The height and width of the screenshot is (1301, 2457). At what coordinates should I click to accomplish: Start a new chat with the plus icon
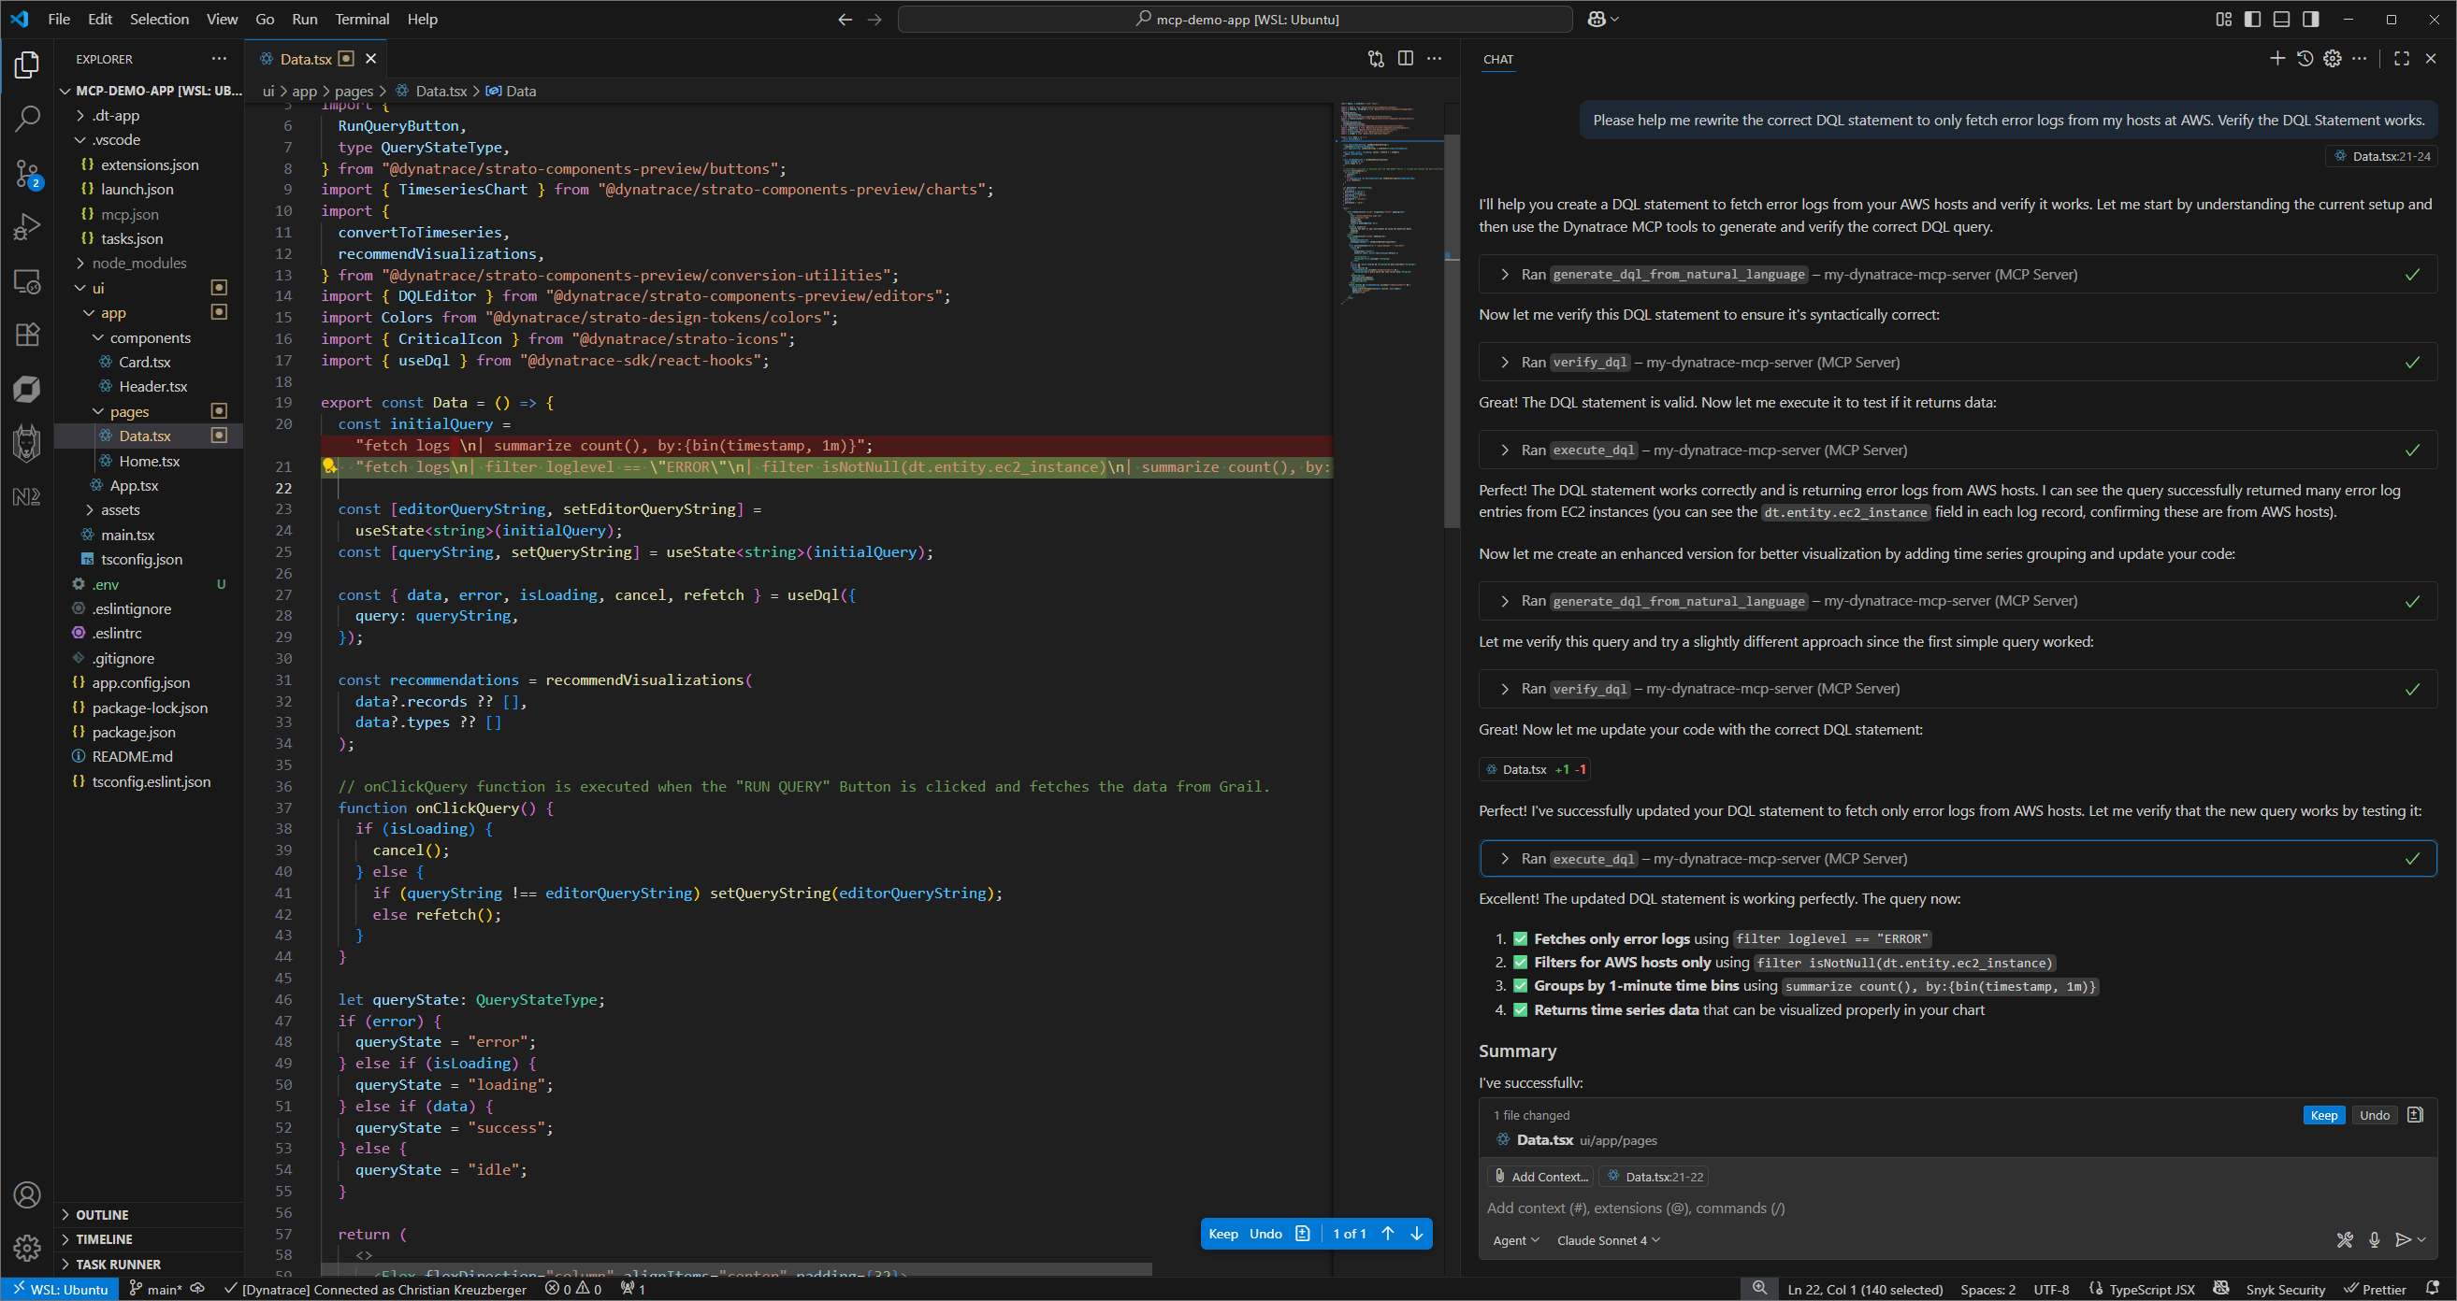coord(2277,58)
